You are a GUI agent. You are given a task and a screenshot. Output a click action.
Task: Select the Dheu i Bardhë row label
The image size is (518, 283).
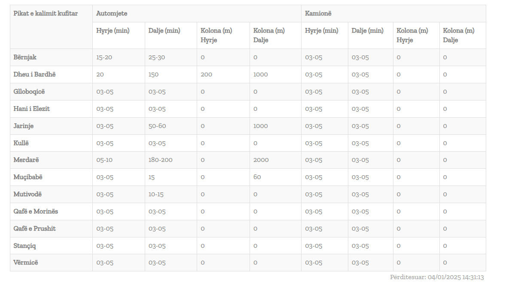click(x=35, y=74)
